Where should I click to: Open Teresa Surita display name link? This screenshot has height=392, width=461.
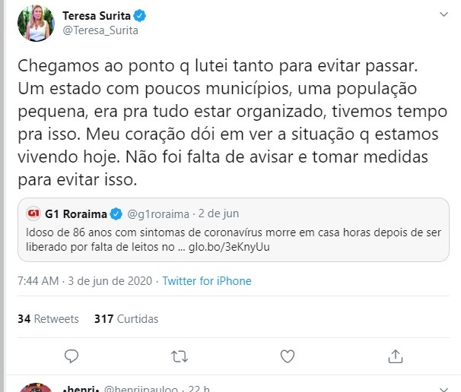94,16
